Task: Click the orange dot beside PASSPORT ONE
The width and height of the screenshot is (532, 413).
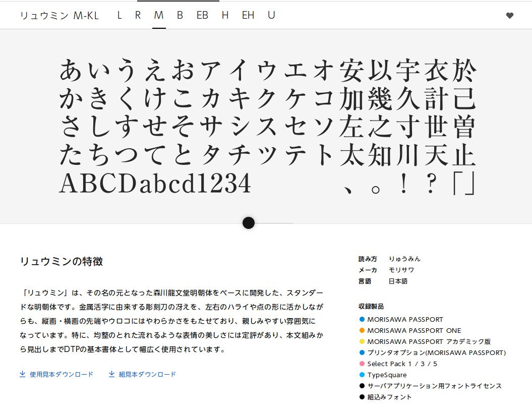Action: pyautogui.click(x=362, y=330)
